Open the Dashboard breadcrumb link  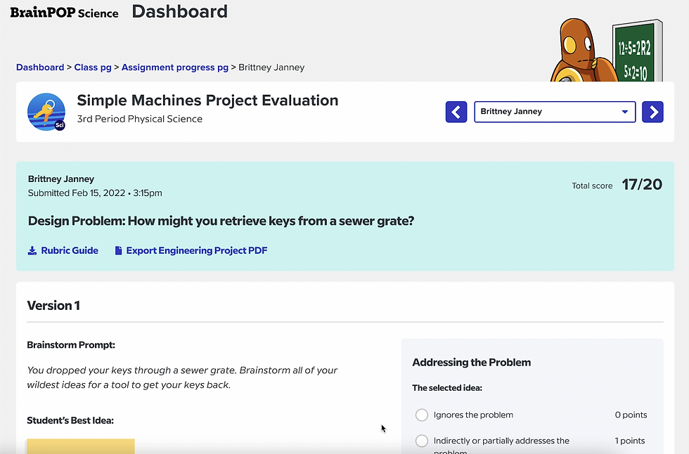pyautogui.click(x=40, y=67)
